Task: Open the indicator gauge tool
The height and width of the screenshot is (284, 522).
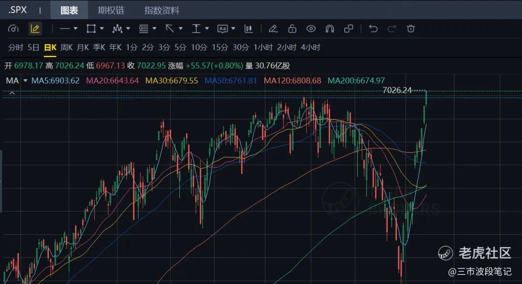Action: 14,29
